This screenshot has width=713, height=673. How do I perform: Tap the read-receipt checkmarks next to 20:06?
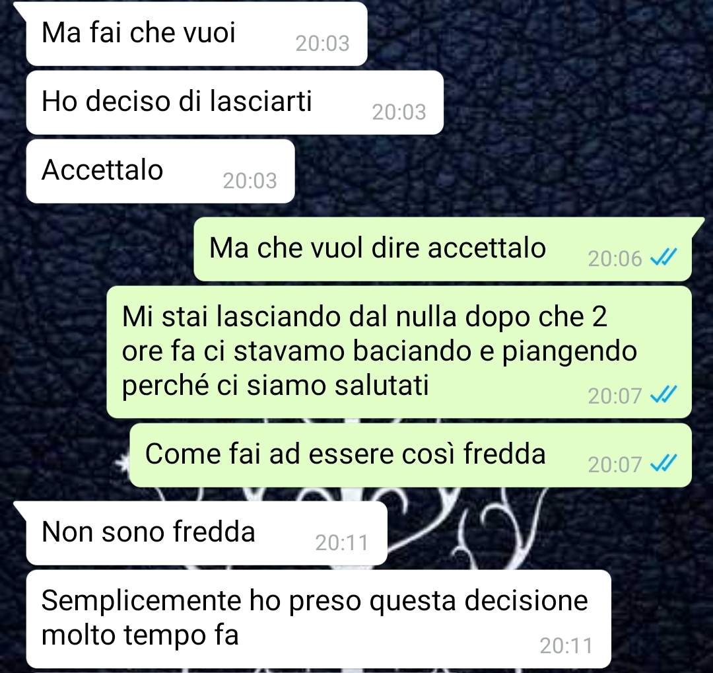pyautogui.click(x=664, y=258)
